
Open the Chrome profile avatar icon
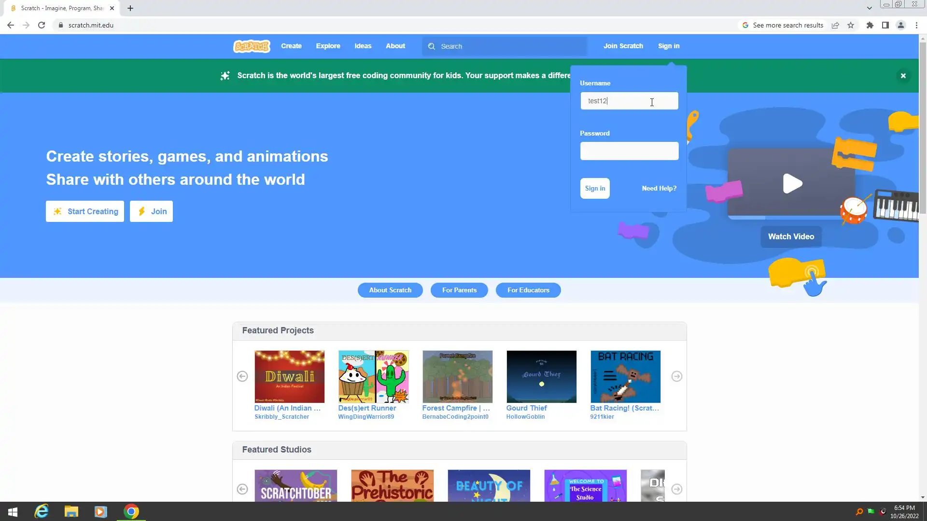pos(900,25)
